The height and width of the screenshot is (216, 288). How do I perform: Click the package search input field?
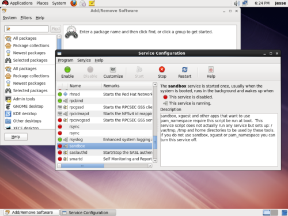tap(26, 29)
